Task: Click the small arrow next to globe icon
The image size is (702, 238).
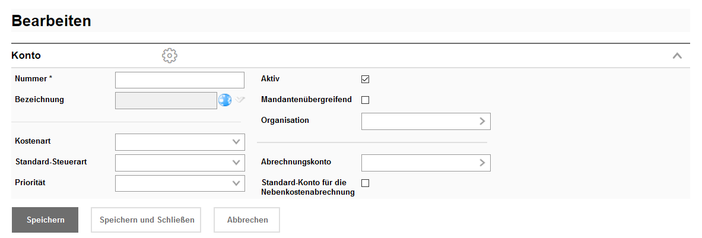Action: click(x=240, y=100)
